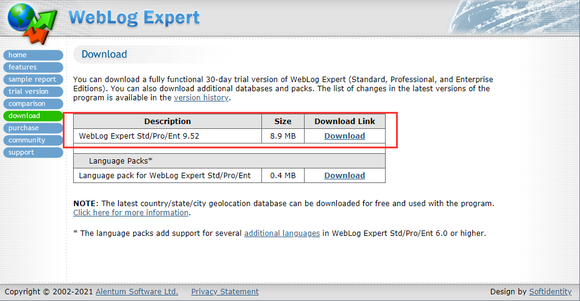Click the WebLog Expert title text in header
Viewport: 580px width, 301px height.
(x=134, y=18)
